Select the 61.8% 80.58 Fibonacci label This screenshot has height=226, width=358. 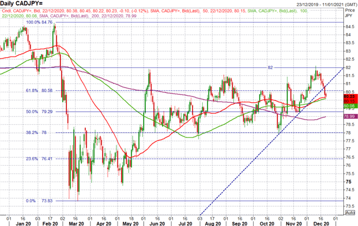pyautogui.click(x=39, y=91)
